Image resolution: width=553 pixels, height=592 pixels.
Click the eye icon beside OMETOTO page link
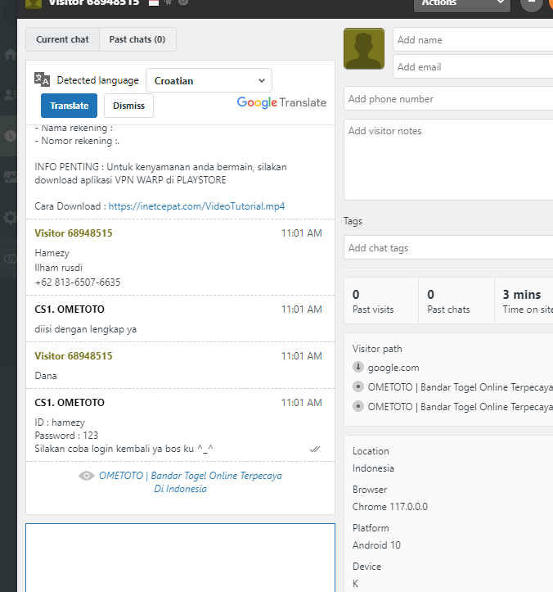coord(87,476)
